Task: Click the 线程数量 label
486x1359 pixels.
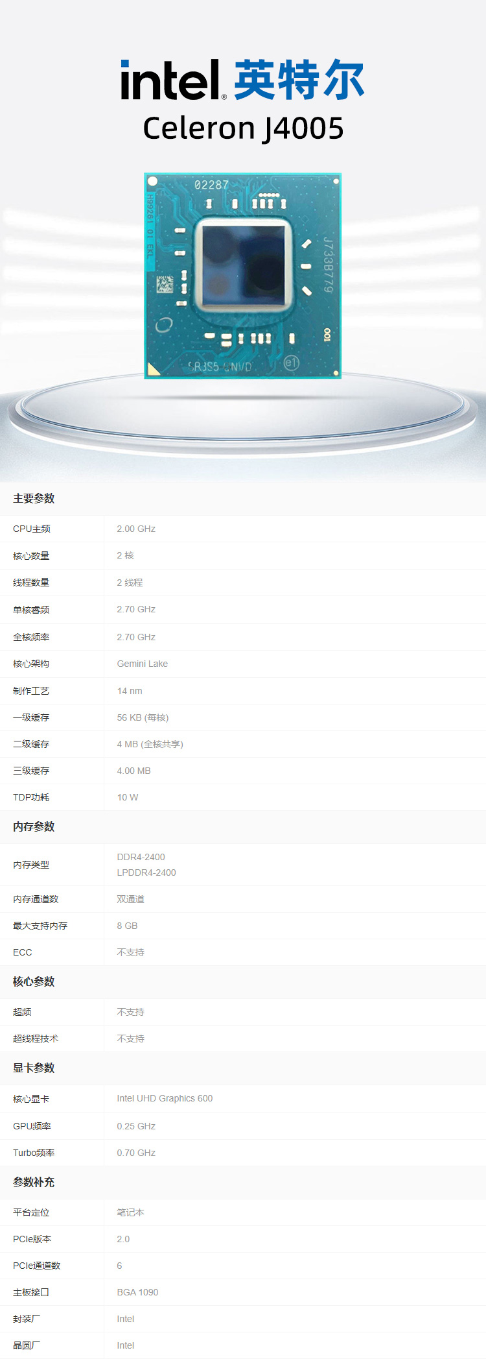Action: [31, 583]
